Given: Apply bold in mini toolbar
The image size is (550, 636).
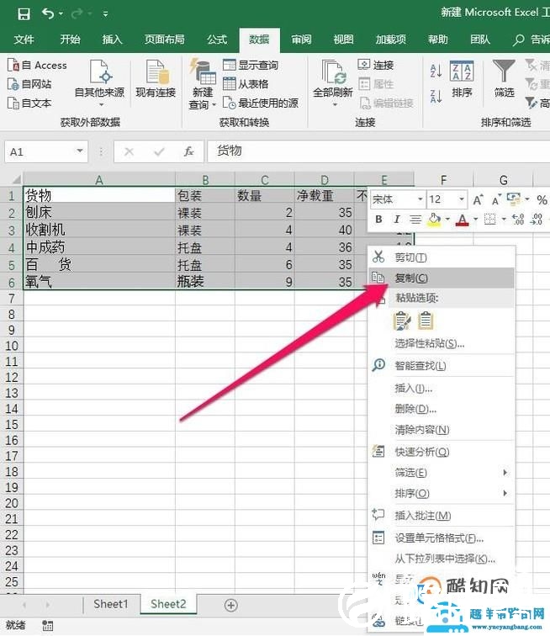Looking at the screenshot, I should 378,220.
